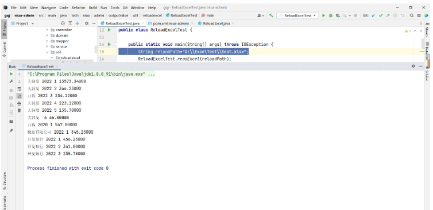
Task: Open Run panel settings gear
Action: 413,66
